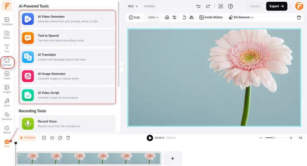The width and height of the screenshot is (307, 166).
Task: Click the tools panel vertical scrollbar
Action: click(119, 44)
